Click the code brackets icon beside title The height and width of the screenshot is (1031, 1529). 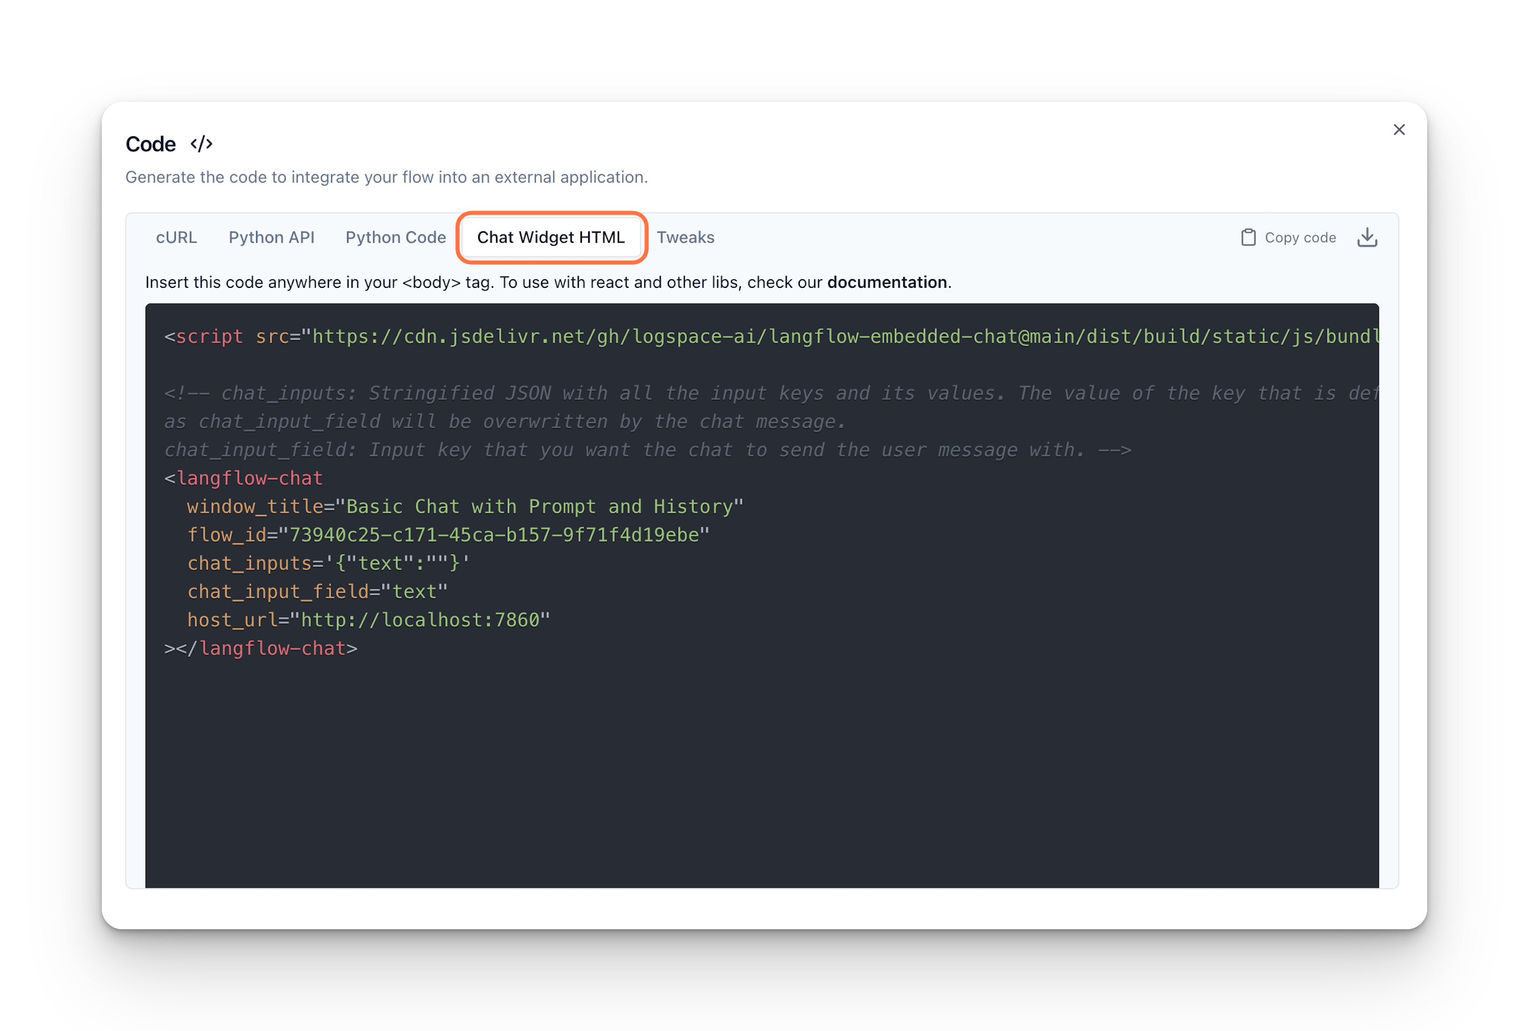(201, 144)
